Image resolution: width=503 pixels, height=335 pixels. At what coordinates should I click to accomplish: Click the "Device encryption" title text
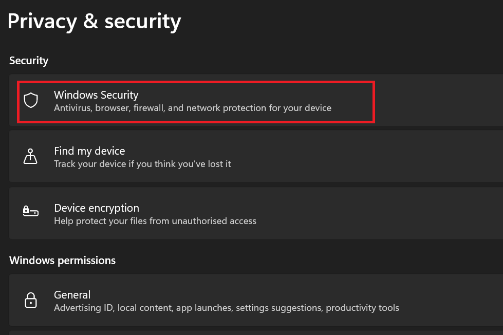pos(97,208)
